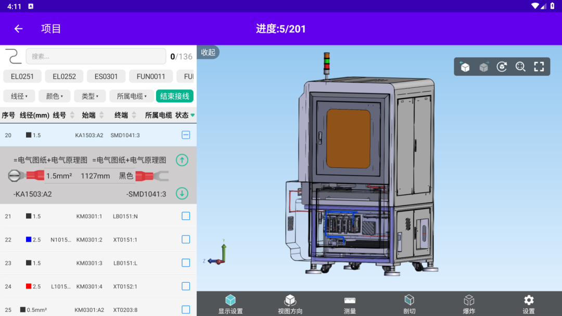Activate the zoom magnifier tool

point(520,67)
